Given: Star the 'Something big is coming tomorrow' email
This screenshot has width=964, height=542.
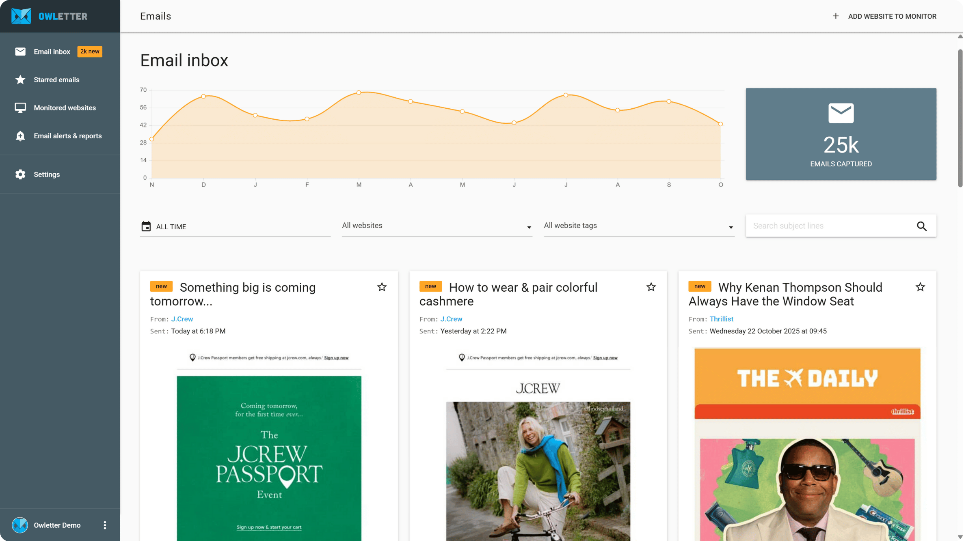Looking at the screenshot, I should (x=382, y=288).
